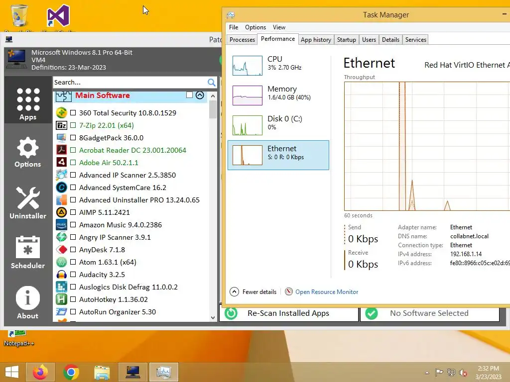Open the Scheduler calendar icon

click(x=28, y=252)
